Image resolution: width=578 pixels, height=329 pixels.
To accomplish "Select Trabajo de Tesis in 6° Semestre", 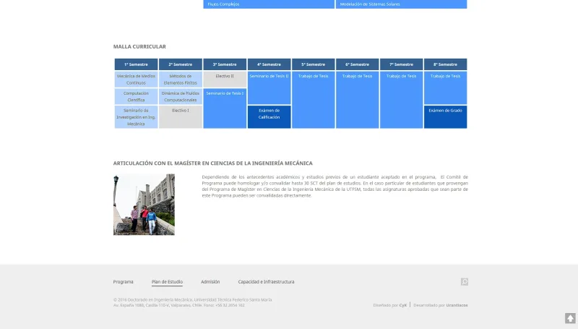I will coord(357,100).
